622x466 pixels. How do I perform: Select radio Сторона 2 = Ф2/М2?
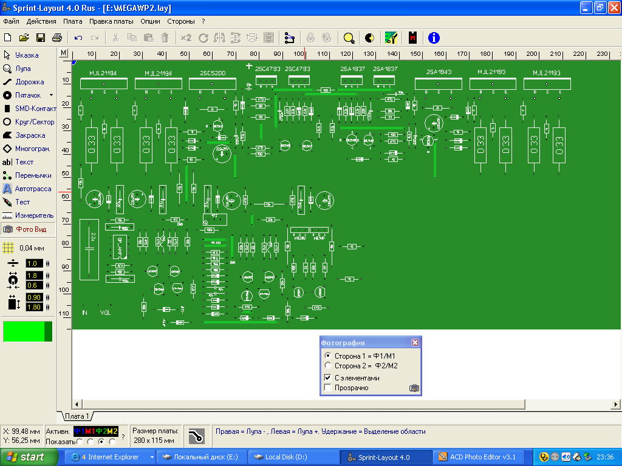[327, 365]
